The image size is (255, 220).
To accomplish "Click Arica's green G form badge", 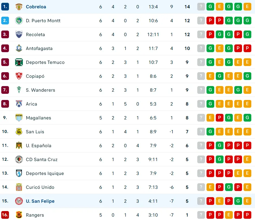I will pos(210,104).
